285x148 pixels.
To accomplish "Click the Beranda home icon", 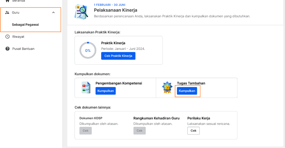I will (x=8, y=1).
